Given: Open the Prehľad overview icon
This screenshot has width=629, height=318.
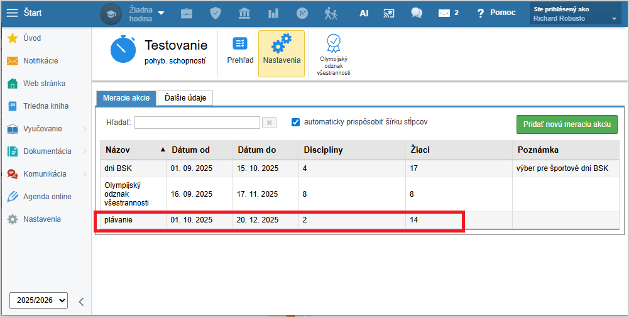Looking at the screenshot, I should pyautogui.click(x=240, y=44).
